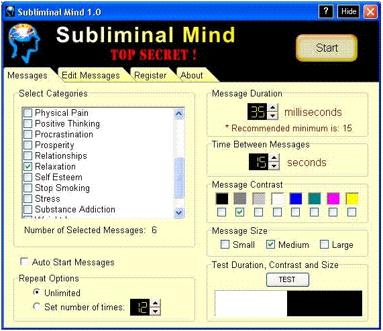Click the TEST button
383x331 pixels.
point(288,279)
